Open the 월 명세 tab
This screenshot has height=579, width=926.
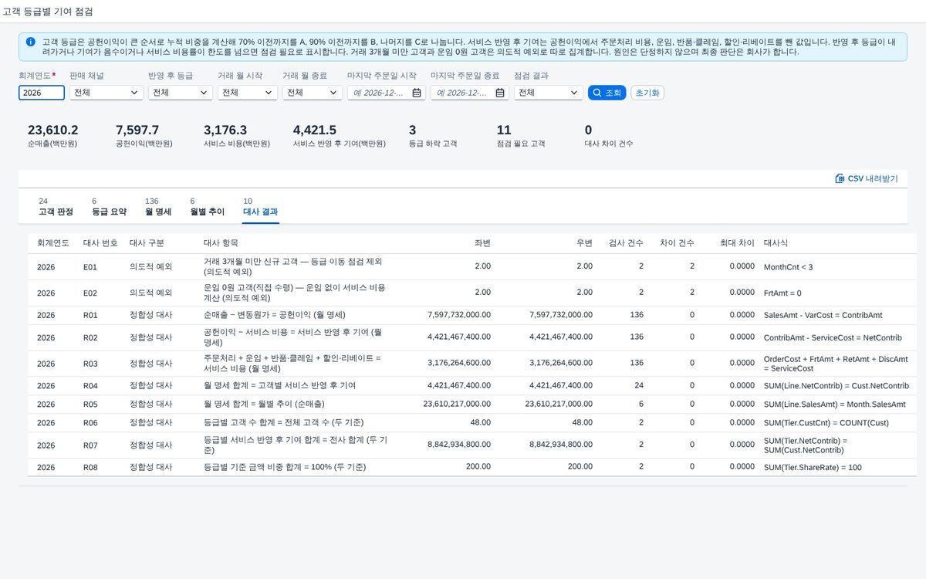(x=158, y=206)
